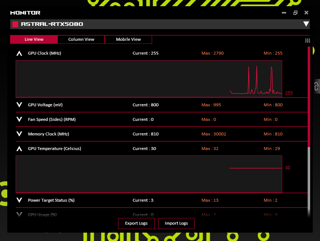320x241 pixels.
Task: Click the GPU Temperature line graph
Action: click(149, 174)
